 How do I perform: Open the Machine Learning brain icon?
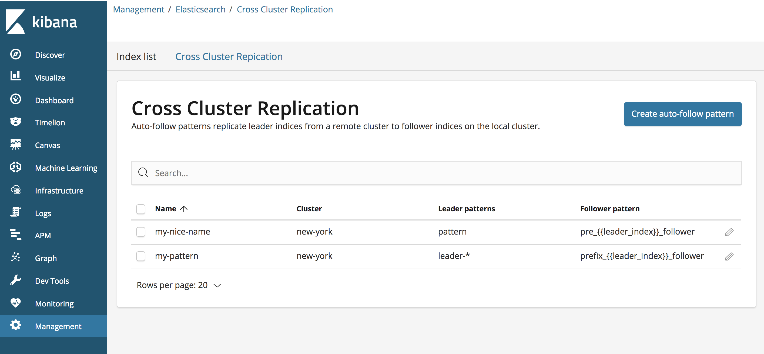[x=15, y=167]
